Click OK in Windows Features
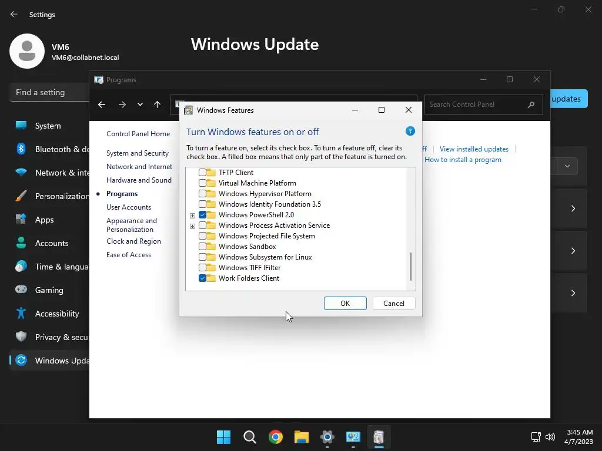 [x=345, y=304]
